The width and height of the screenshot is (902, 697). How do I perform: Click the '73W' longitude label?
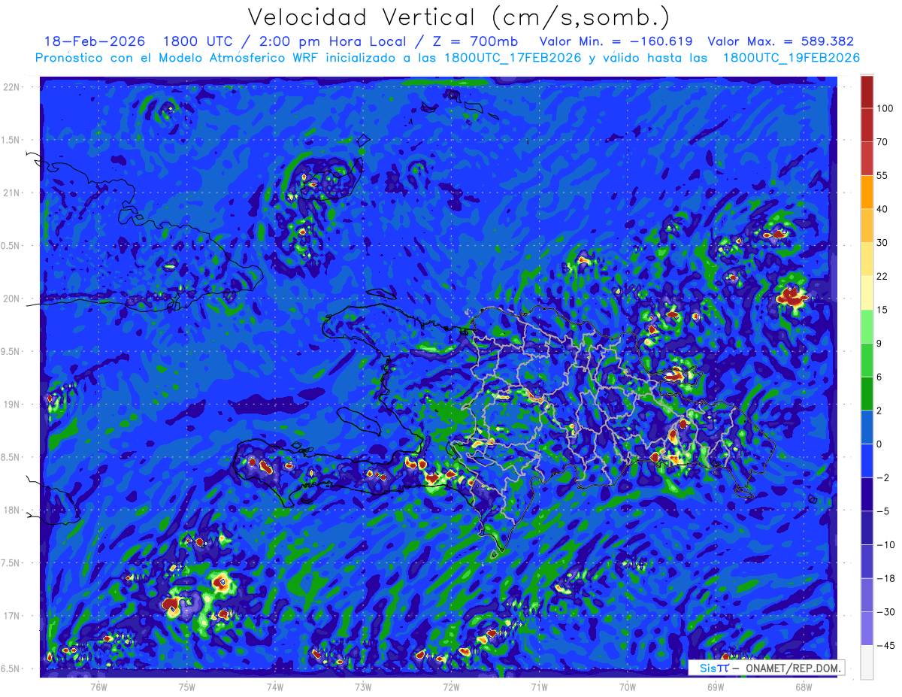363,686
